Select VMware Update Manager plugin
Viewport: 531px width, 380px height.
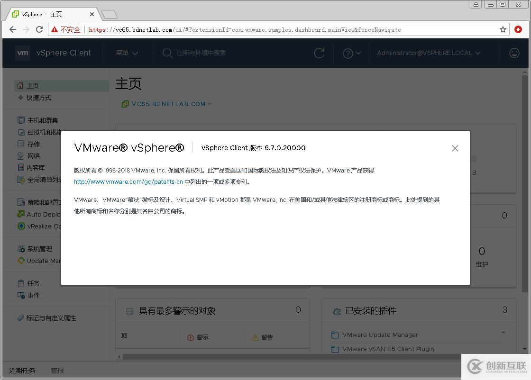point(380,335)
